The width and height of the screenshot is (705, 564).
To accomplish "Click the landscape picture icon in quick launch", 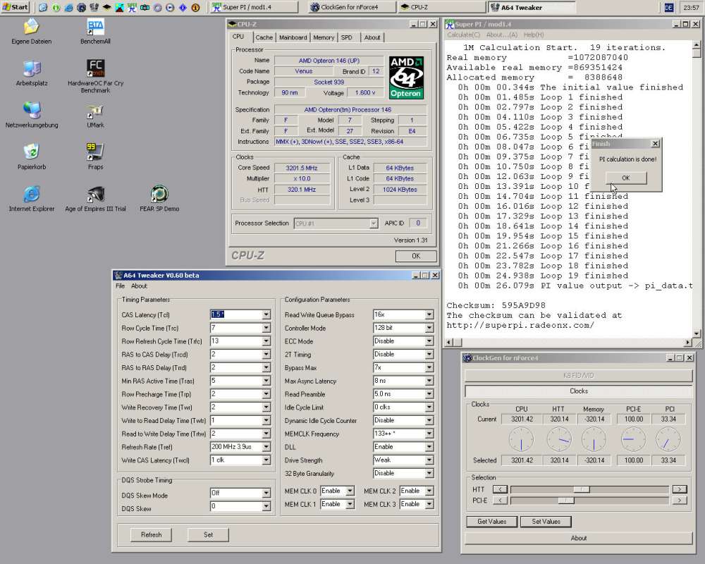I will coord(119,8).
